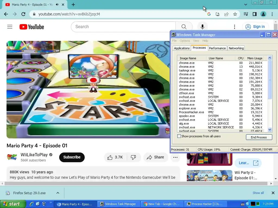Click Show all downloads link
Viewport: 278px width, 208px height.
point(258,193)
